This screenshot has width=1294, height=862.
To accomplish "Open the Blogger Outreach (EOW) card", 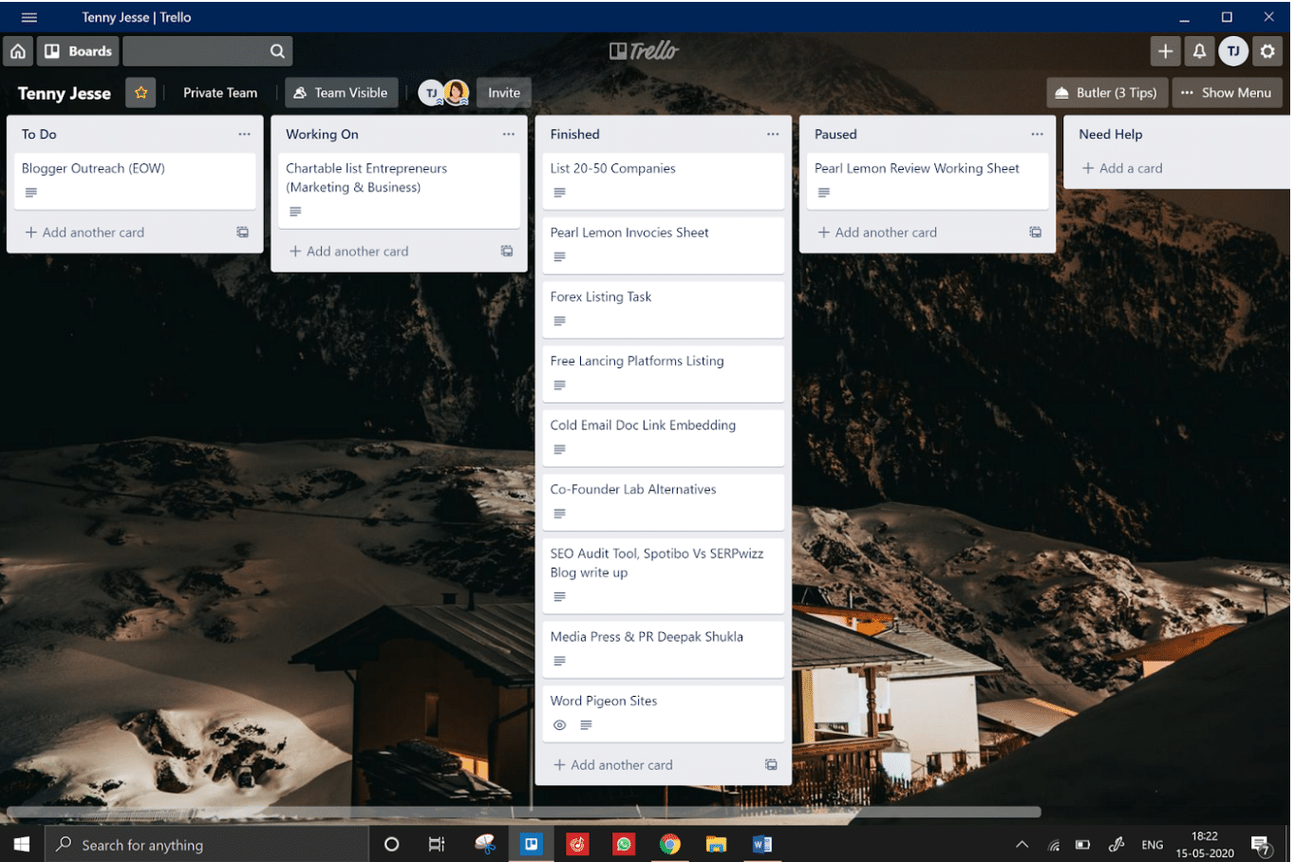I will click(x=135, y=180).
